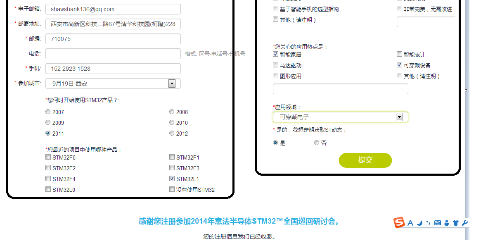Select the 2009 radio button

click(47, 122)
